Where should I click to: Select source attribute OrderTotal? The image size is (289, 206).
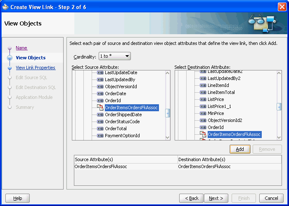click(116, 129)
